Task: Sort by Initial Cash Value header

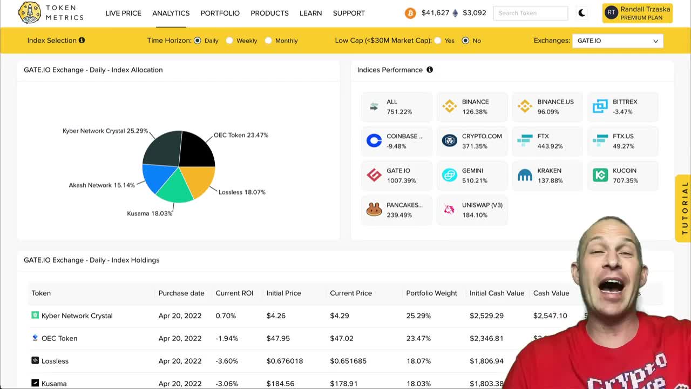Action: pos(497,293)
